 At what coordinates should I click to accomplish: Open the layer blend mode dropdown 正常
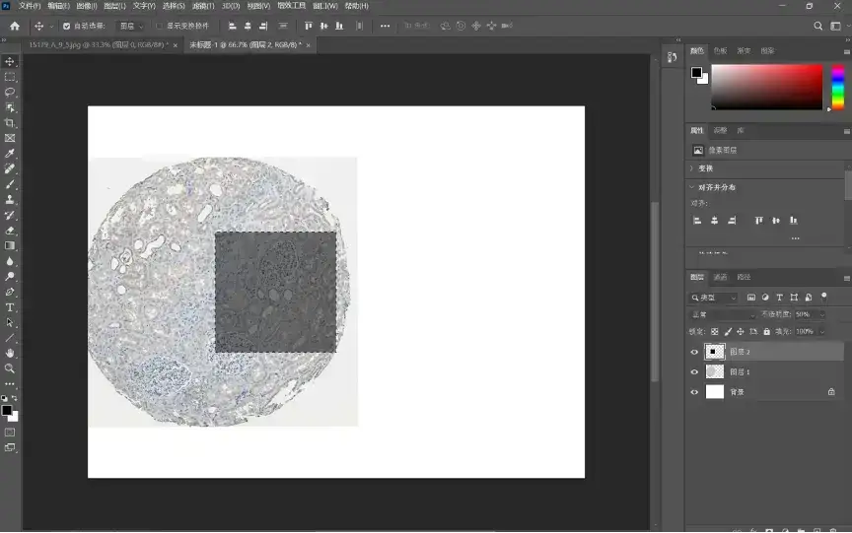point(720,314)
